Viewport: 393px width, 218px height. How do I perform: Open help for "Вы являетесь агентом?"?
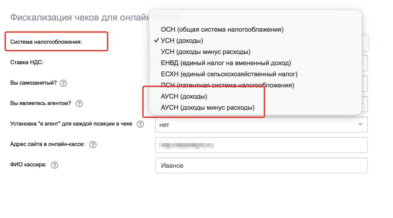click(79, 104)
